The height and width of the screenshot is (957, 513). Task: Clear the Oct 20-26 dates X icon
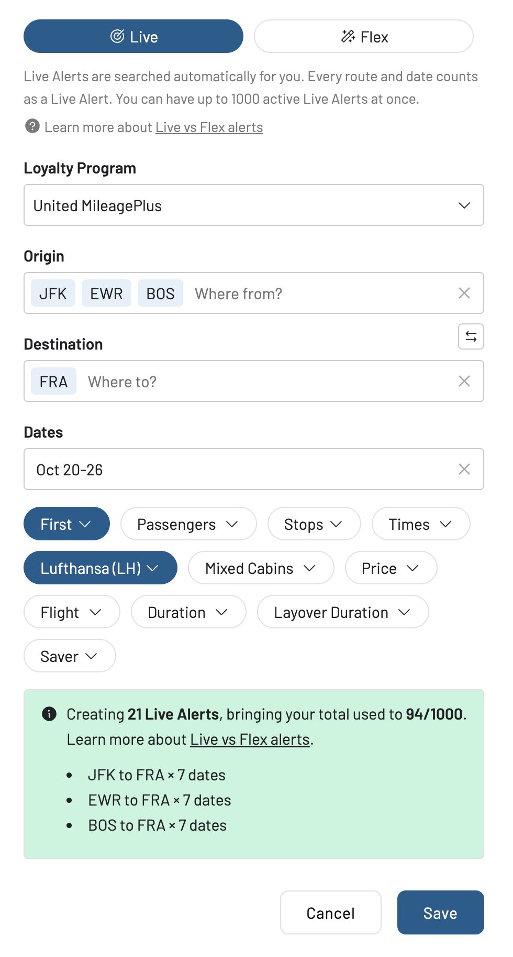(464, 469)
